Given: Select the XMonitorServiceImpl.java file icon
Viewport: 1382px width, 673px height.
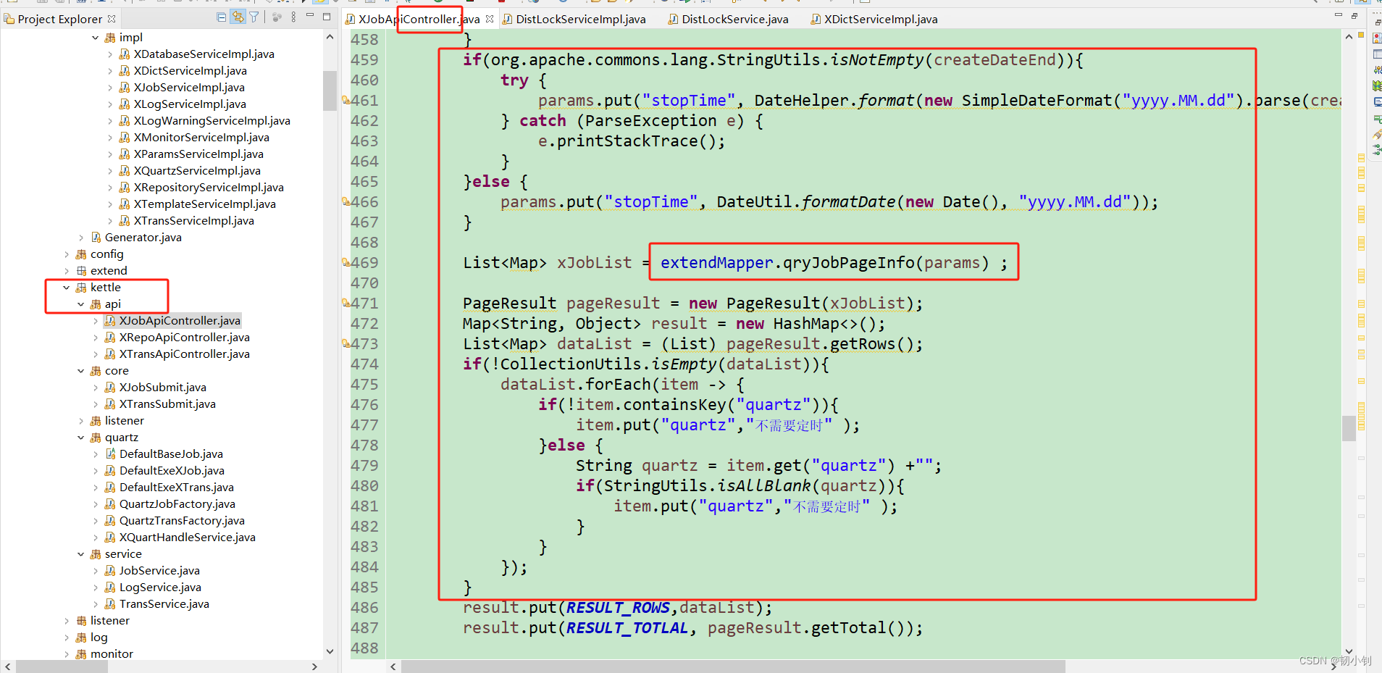Looking at the screenshot, I should pyautogui.click(x=125, y=138).
